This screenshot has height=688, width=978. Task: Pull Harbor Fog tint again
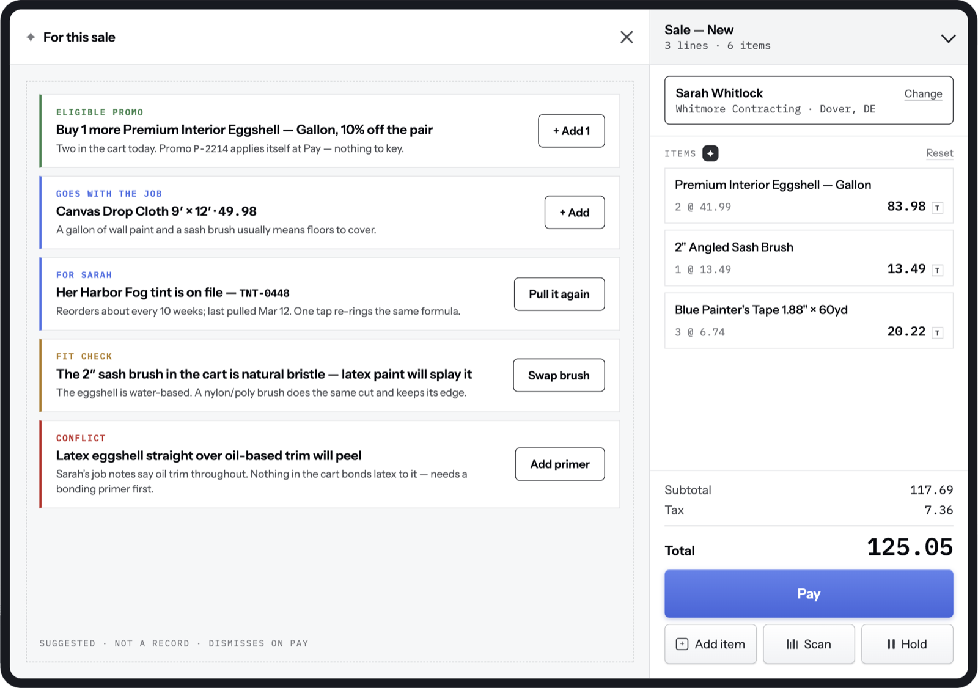tap(559, 294)
